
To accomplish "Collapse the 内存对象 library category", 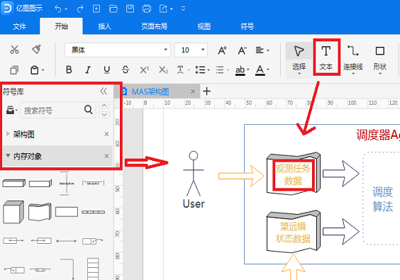I will click(x=8, y=155).
